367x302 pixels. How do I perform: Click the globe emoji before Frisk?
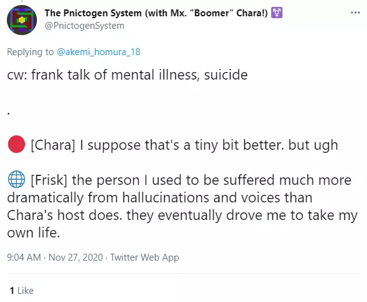[16, 179]
